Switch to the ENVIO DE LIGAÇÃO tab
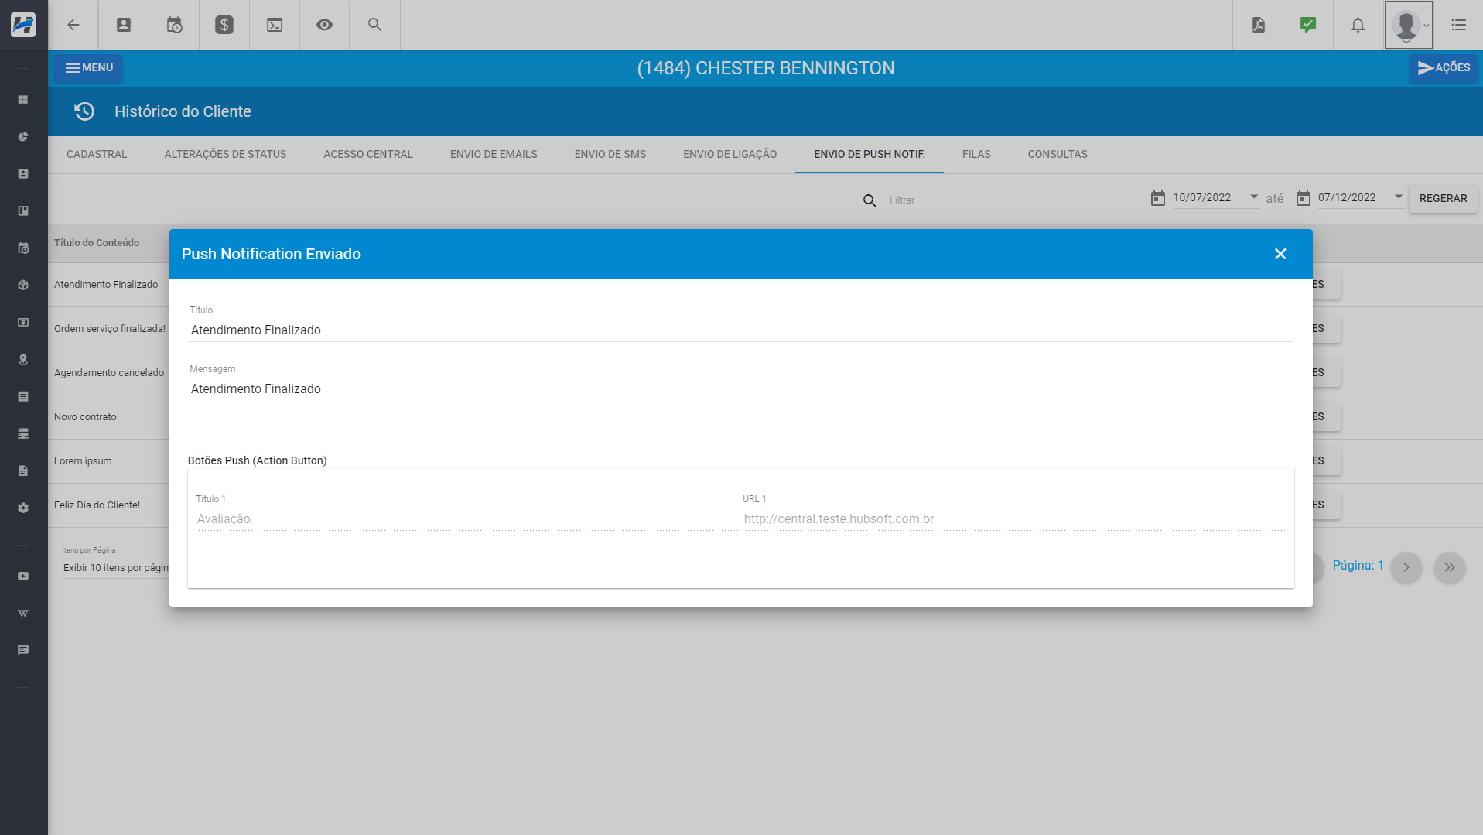The height and width of the screenshot is (835, 1483). [x=730, y=154]
